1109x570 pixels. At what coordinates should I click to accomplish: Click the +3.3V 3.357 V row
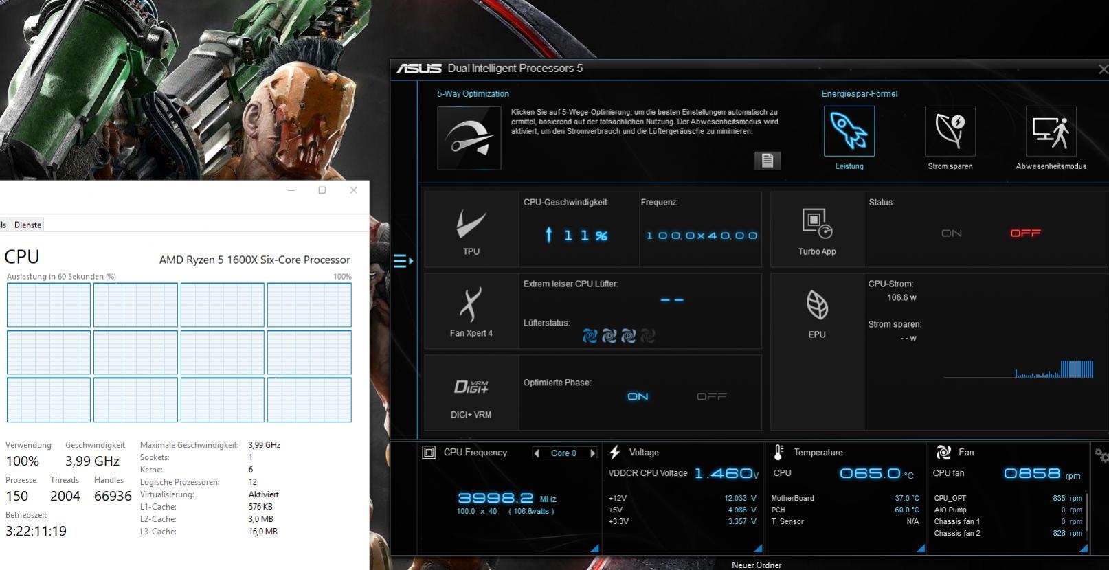[682, 522]
